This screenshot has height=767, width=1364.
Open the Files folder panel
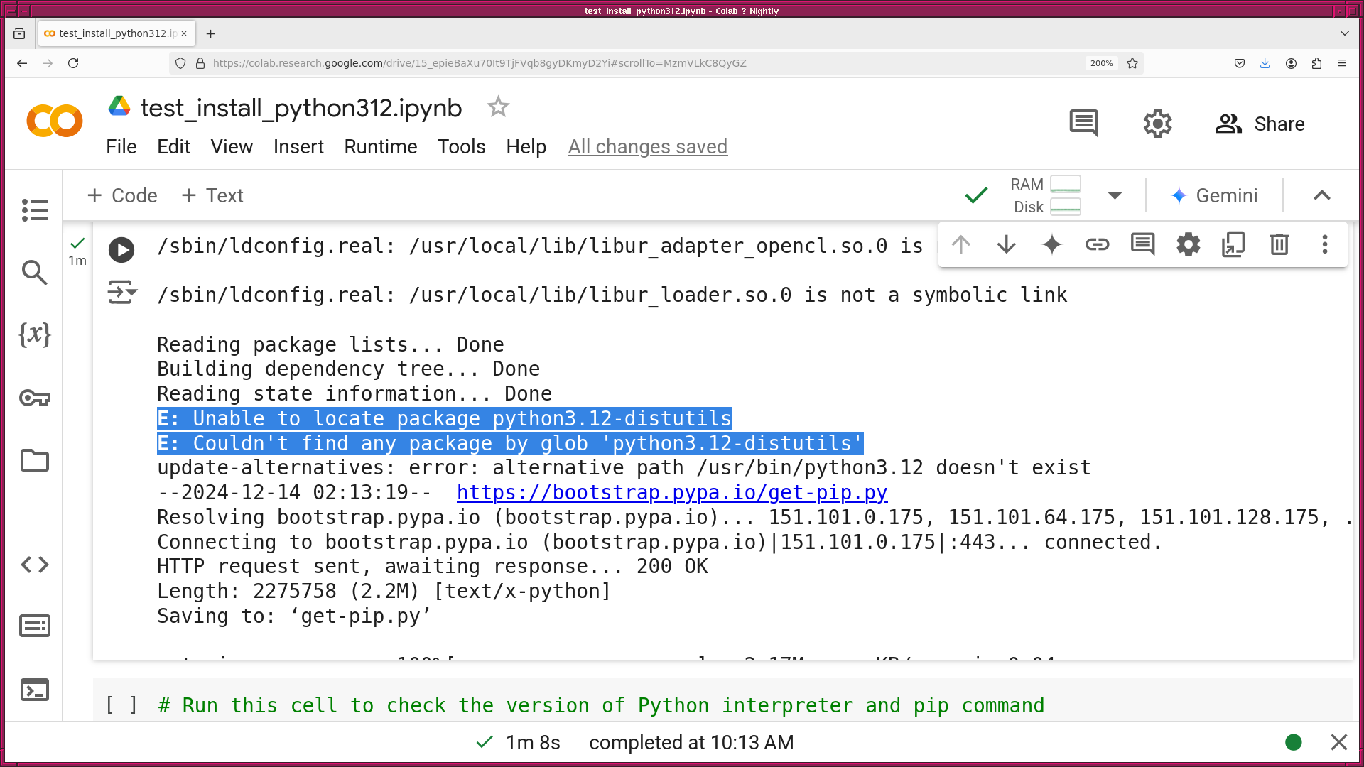coord(34,460)
